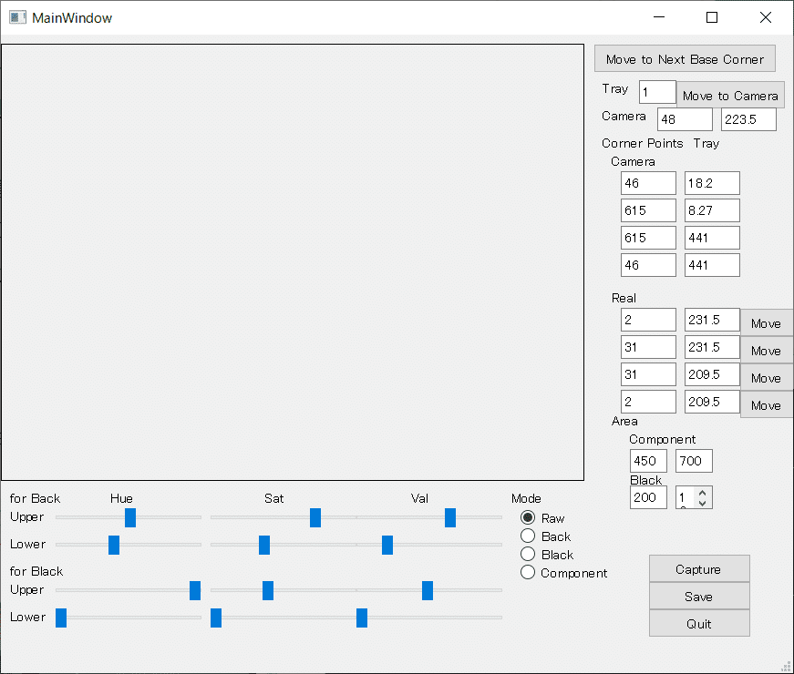
Task: Click first Camera corner field showing 46
Action: click(x=648, y=183)
